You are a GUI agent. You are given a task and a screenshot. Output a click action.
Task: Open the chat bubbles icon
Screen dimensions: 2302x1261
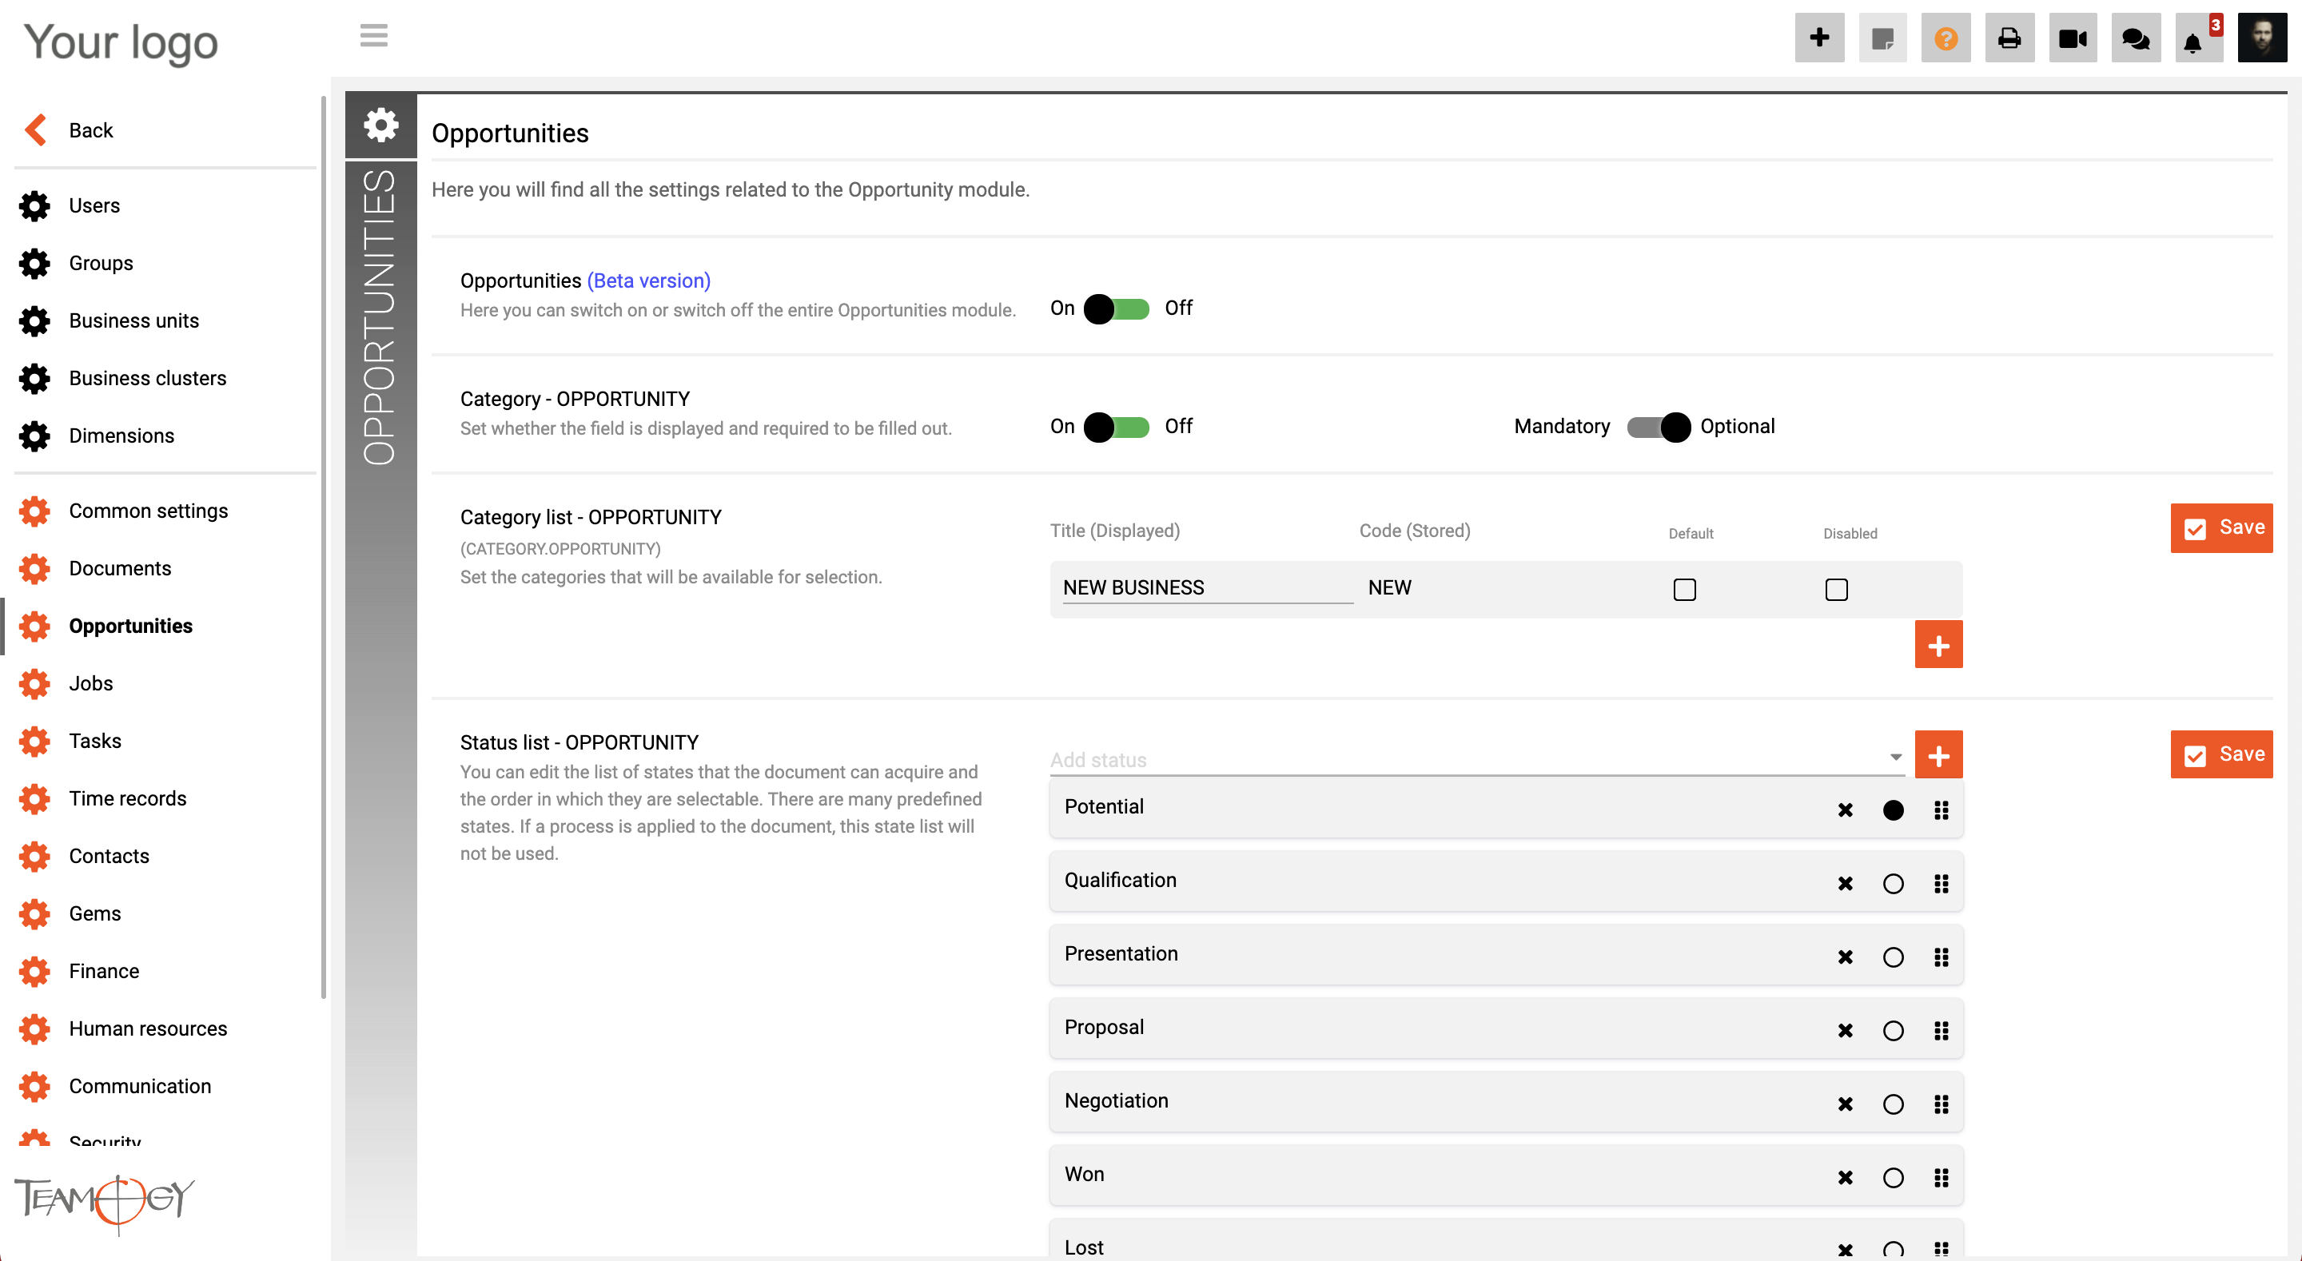point(2136,38)
